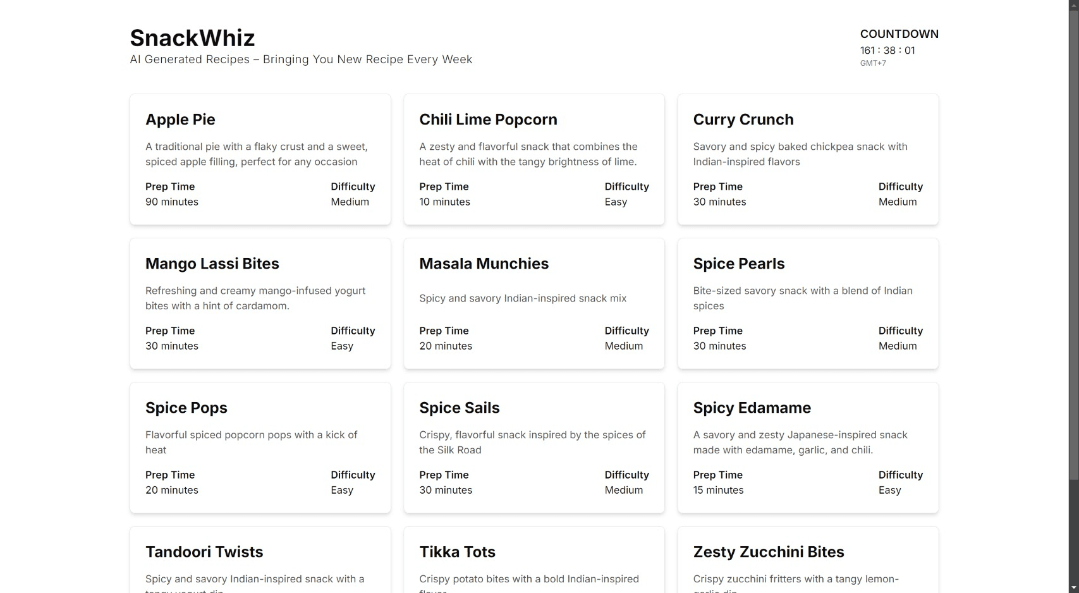Open the Chili Lime Popcorn recipe

[488, 120]
